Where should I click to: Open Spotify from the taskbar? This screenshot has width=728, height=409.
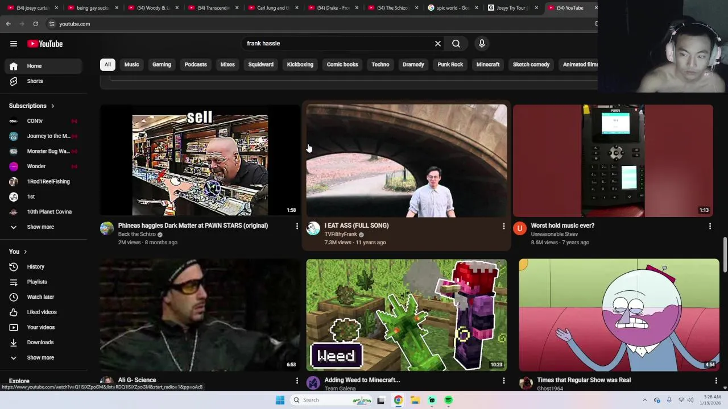[x=449, y=400]
